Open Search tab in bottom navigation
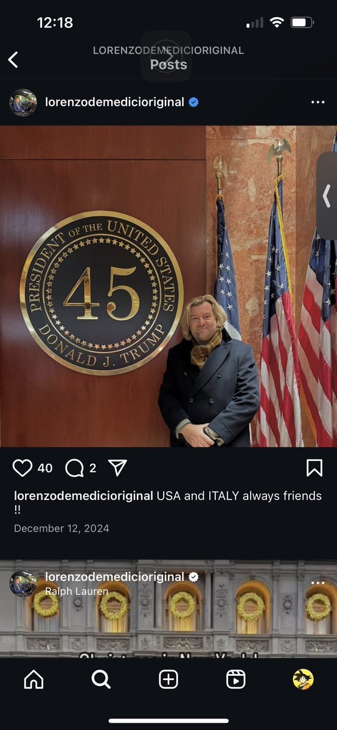The height and width of the screenshot is (730, 337). click(101, 679)
